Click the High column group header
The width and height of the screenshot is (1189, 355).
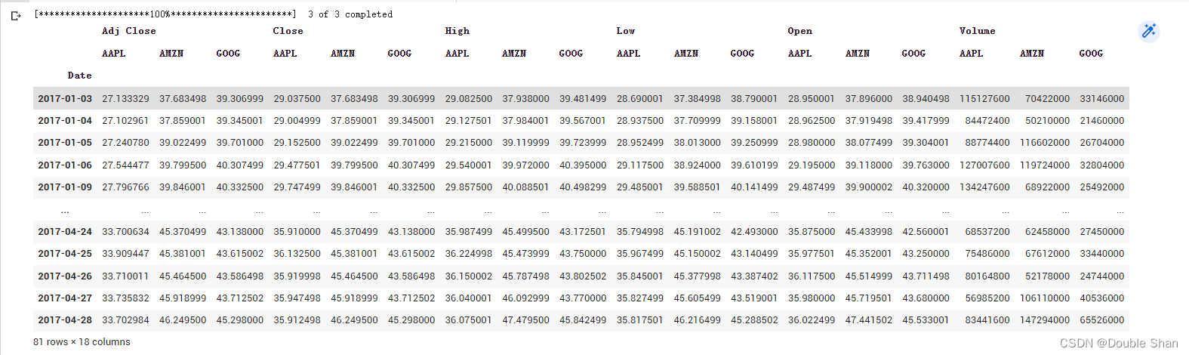click(457, 31)
